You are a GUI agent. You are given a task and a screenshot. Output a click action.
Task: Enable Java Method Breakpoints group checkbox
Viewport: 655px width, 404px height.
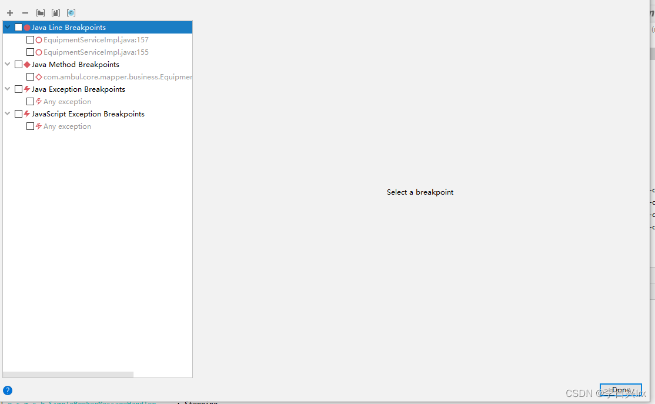click(x=18, y=65)
